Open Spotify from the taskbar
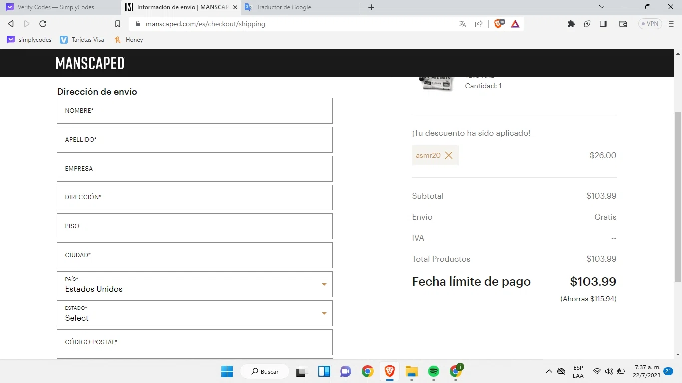The width and height of the screenshot is (682, 383). point(433,371)
